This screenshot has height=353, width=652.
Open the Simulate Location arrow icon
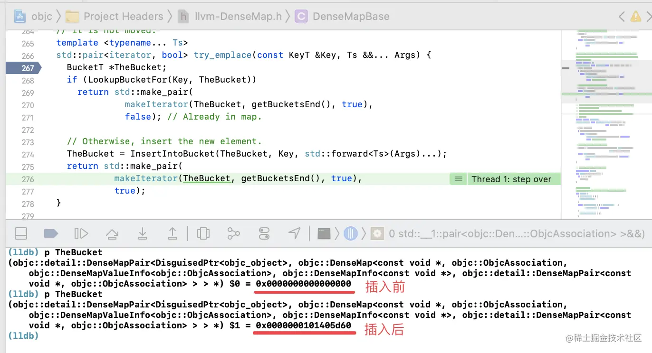click(295, 233)
